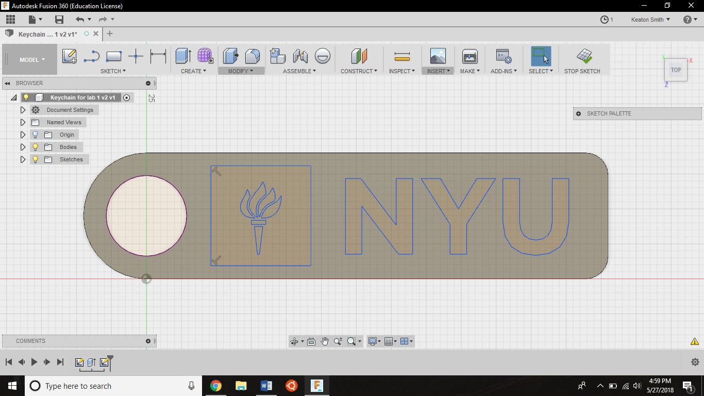Close the Keychain document tab
Image resolution: width=704 pixels, height=396 pixels.
pyautogui.click(x=96, y=34)
